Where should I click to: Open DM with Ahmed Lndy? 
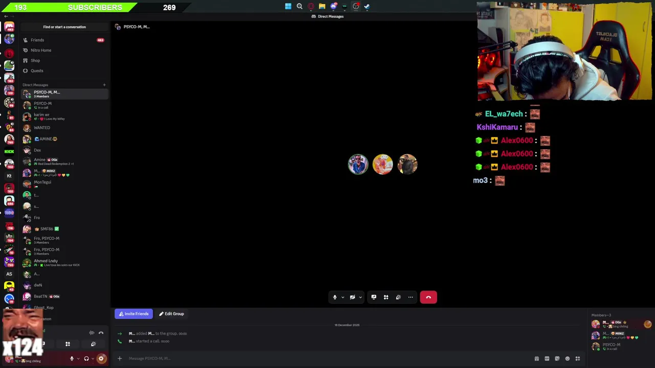point(64,263)
